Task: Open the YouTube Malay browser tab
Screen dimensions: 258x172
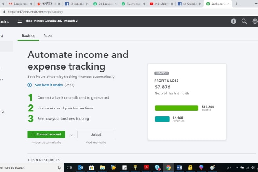Action: pos(161,4)
